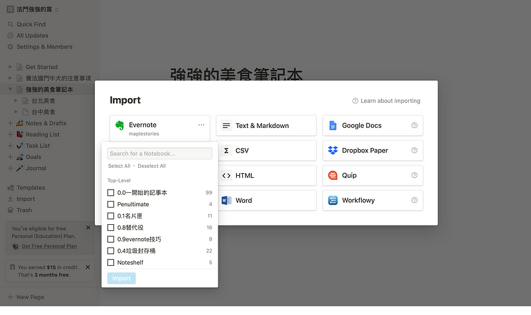Click the plus icon beside Task List

(x=10, y=145)
